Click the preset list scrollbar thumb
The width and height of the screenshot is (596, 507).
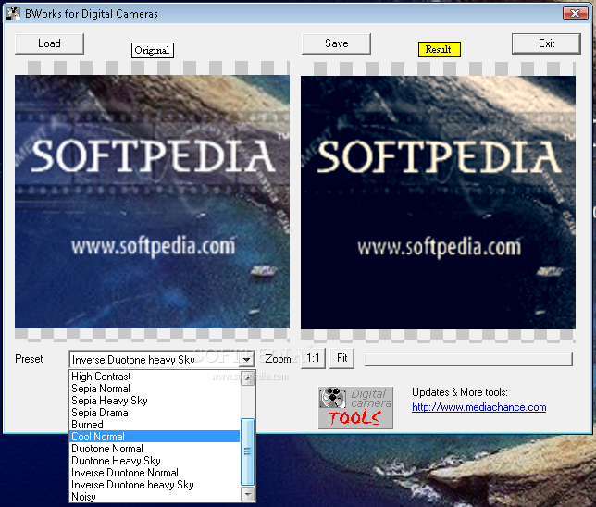[248, 451]
